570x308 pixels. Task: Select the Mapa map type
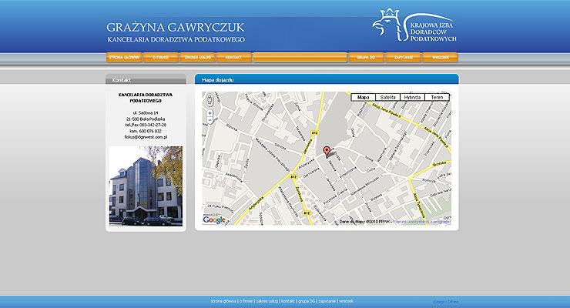point(364,98)
